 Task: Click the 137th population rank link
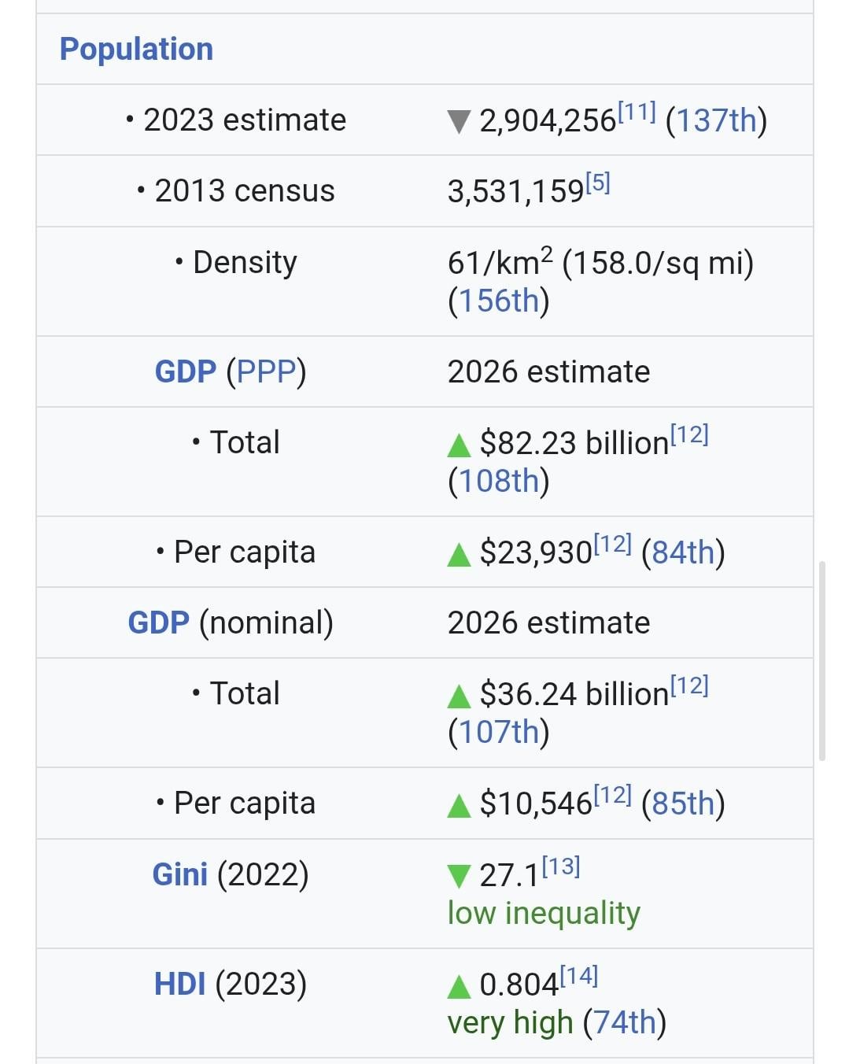(x=716, y=120)
